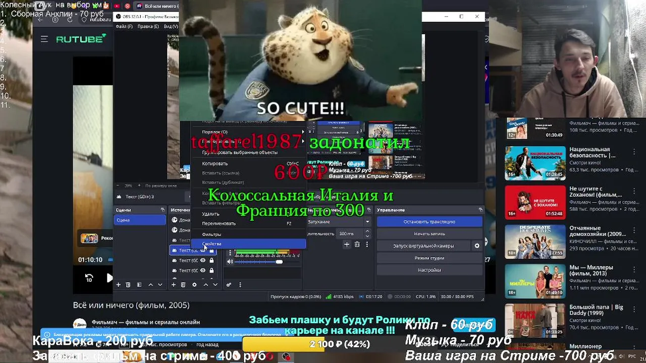Open the Вид menu in OBS

tap(171, 26)
